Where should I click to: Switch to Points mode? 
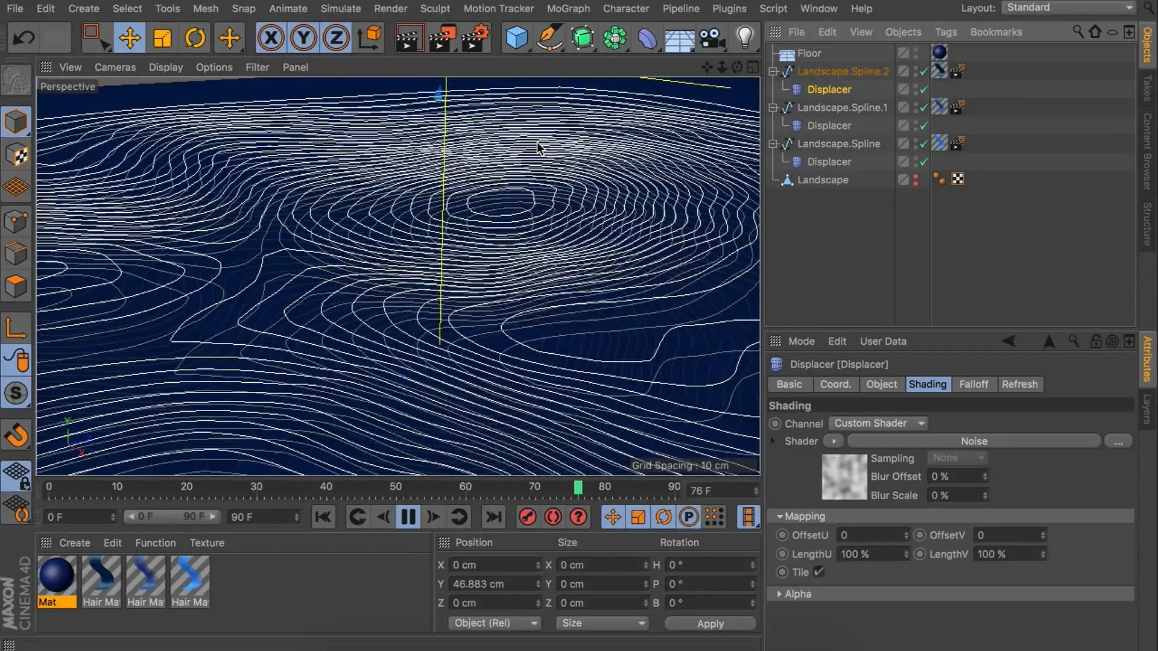(16, 221)
